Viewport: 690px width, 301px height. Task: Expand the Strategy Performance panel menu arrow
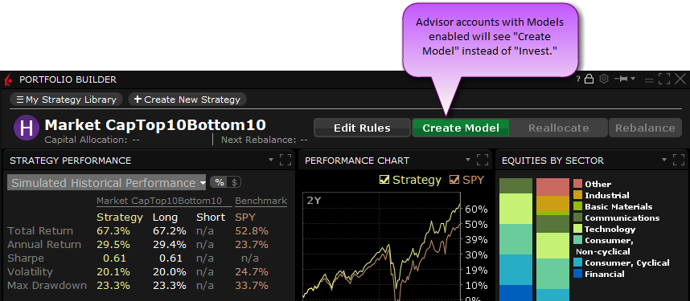pos(271,160)
